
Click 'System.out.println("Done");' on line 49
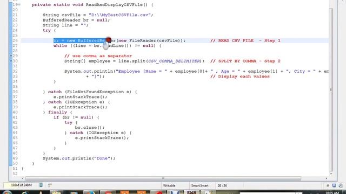pos(79,158)
